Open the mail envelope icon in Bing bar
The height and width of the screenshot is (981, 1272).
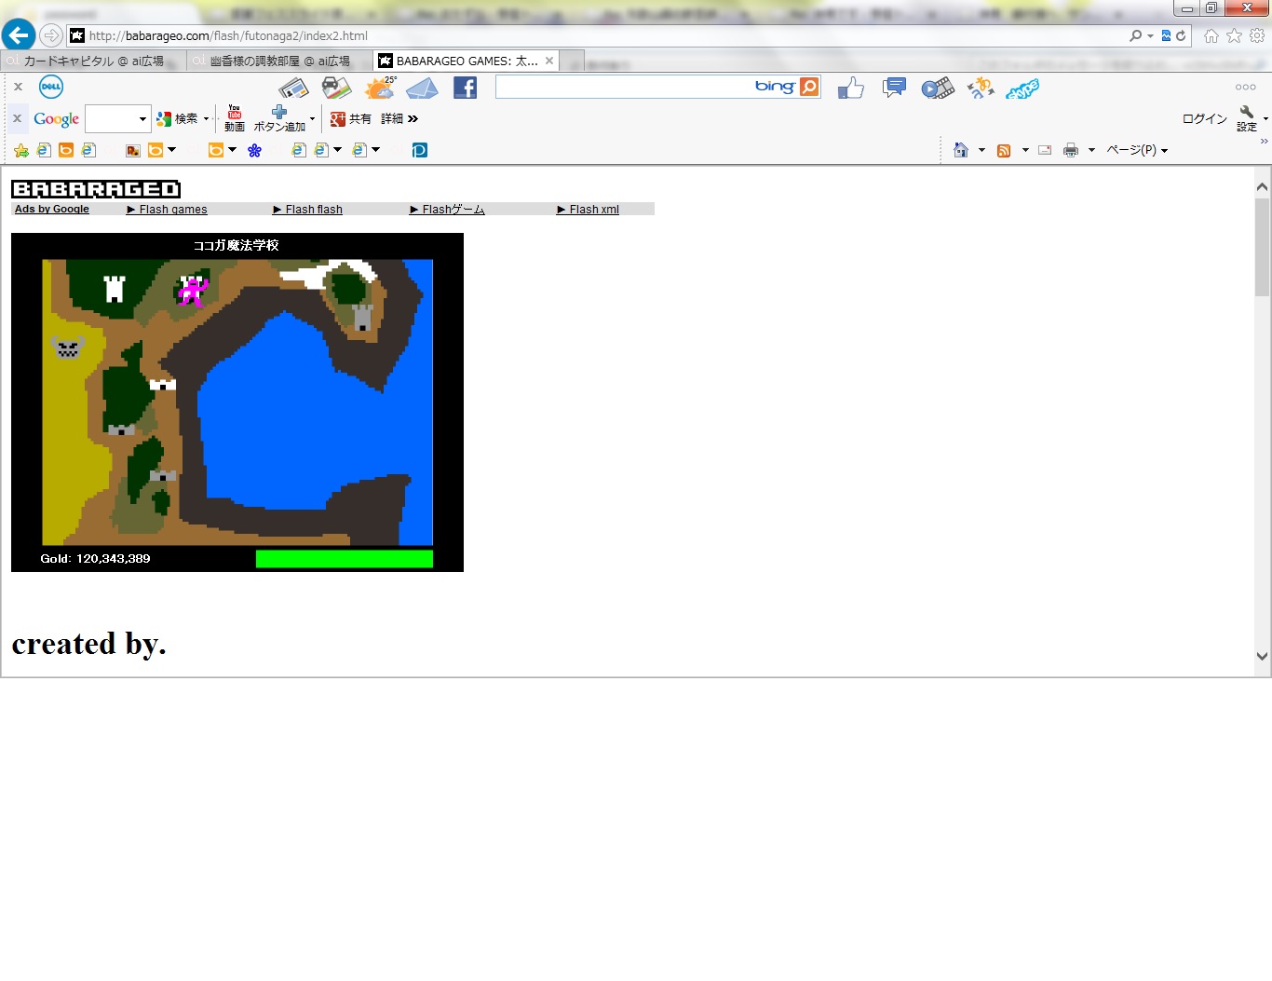click(422, 89)
